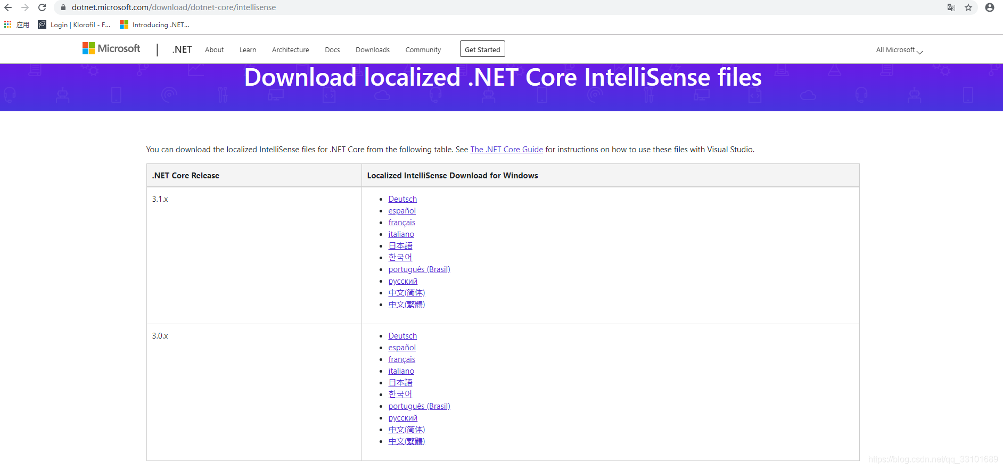Download français files for 3.1.x
The height and width of the screenshot is (469, 1003).
pos(401,223)
